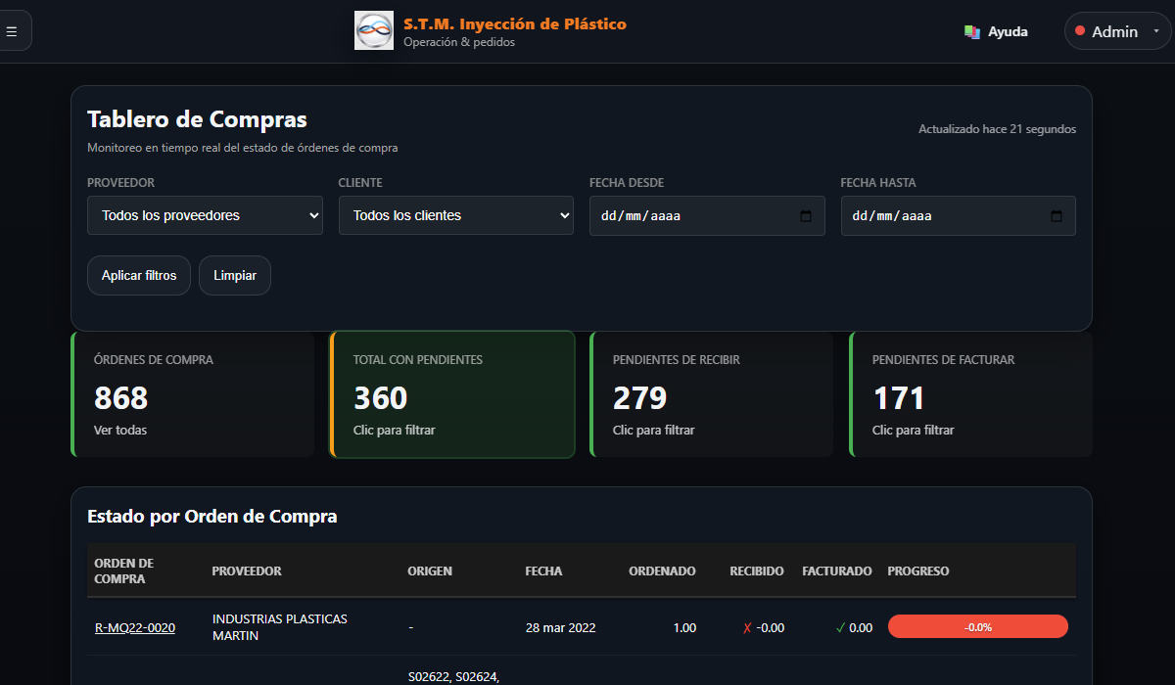Click the Limpiar button
1175x685 pixels.
(235, 275)
